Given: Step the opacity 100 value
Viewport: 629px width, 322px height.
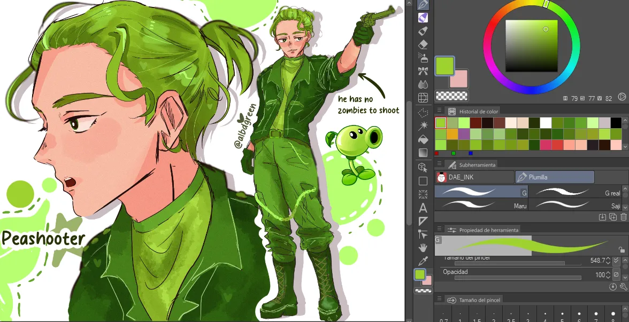Looking at the screenshot, I should (x=608, y=274).
